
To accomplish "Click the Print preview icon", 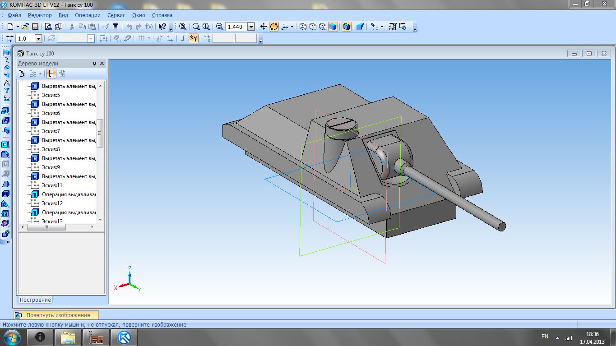I will [x=48, y=27].
